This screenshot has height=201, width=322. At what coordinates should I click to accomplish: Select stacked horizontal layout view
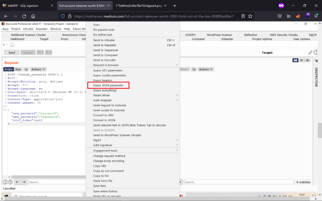302,60
